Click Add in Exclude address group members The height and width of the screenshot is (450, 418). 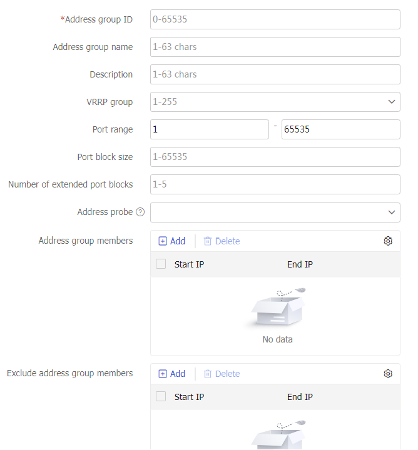coord(172,374)
